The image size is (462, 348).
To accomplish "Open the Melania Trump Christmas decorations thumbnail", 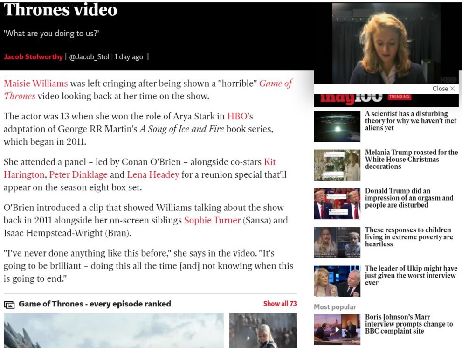I will pos(337,165).
